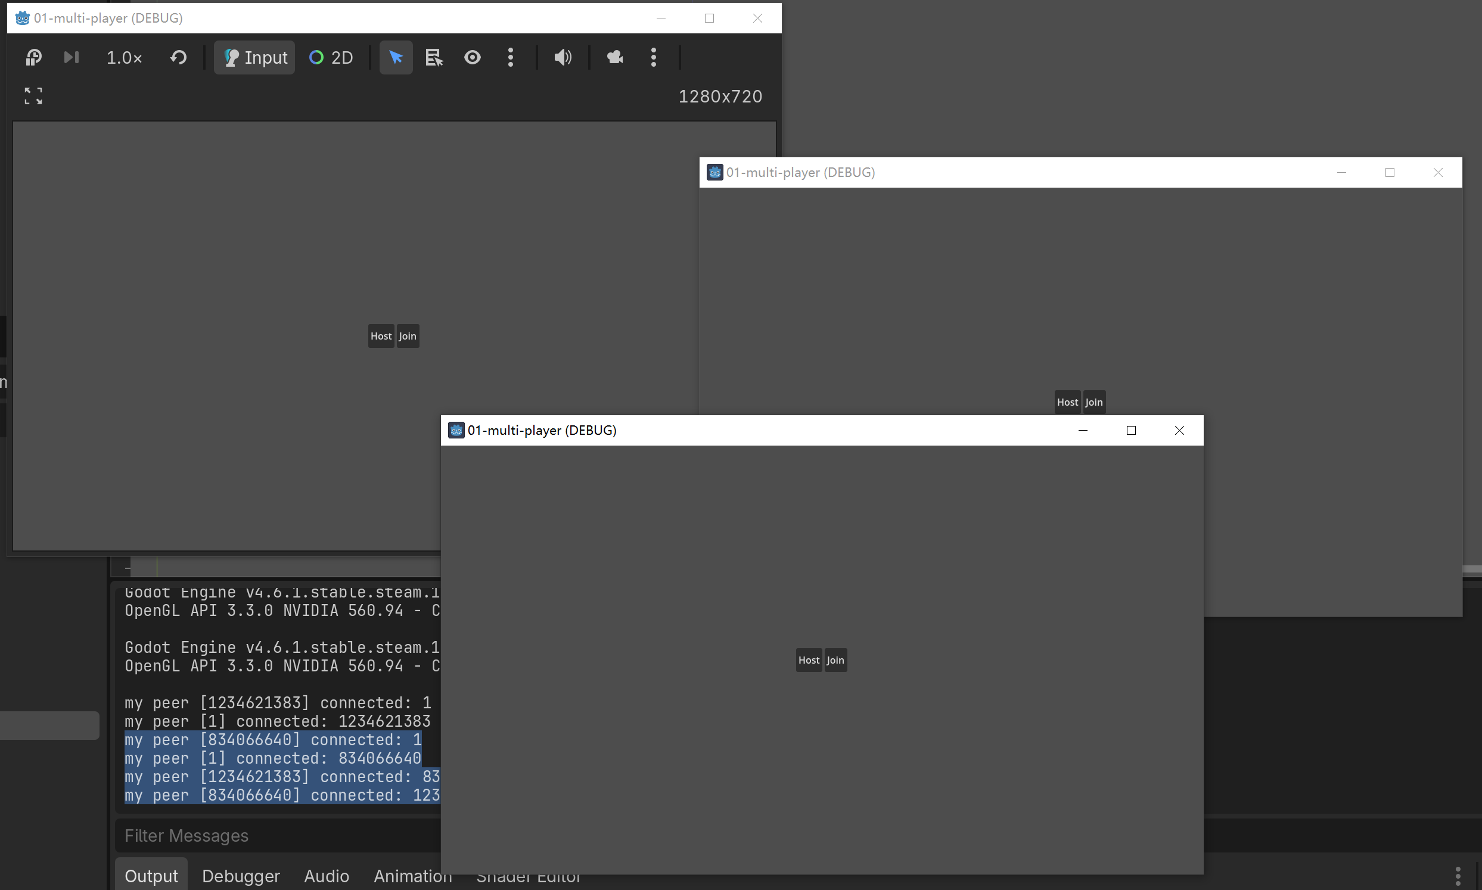This screenshot has height=890, width=1482.
Task: Select the blue arrow pointer tool
Action: pyautogui.click(x=396, y=58)
